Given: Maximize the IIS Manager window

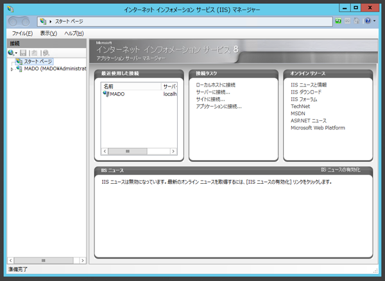Looking at the screenshot, I should click(355, 8).
